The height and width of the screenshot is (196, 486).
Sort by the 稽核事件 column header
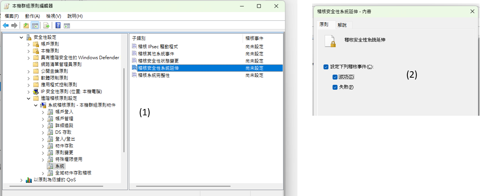point(263,38)
